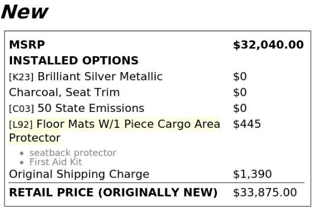Select the MSRP label

coord(27,44)
